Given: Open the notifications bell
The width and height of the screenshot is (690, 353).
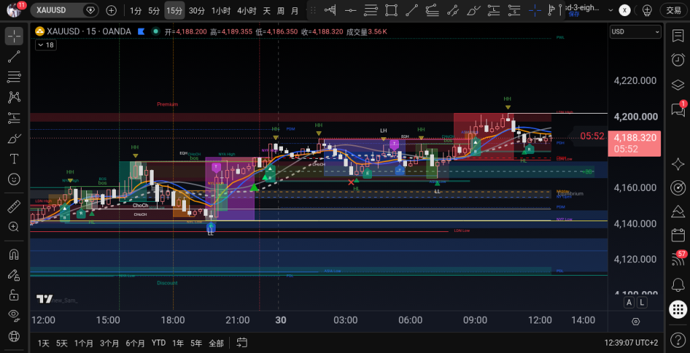Looking at the screenshot, I should 678,285.
